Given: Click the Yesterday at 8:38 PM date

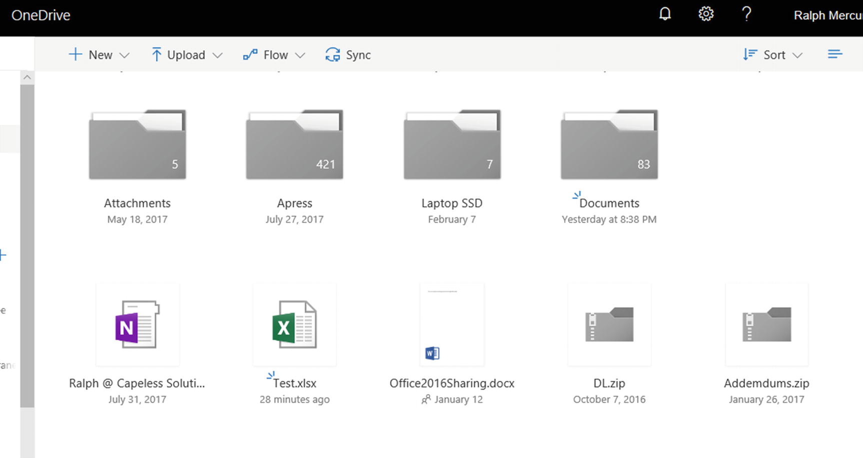Looking at the screenshot, I should pyautogui.click(x=609, y=219).
